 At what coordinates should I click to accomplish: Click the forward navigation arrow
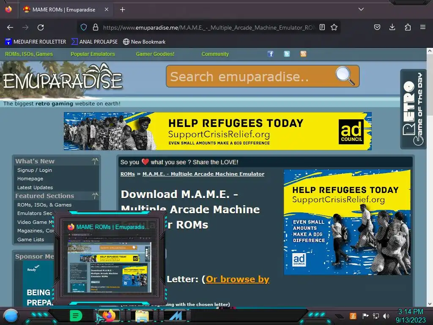click(x=25, y=28)
